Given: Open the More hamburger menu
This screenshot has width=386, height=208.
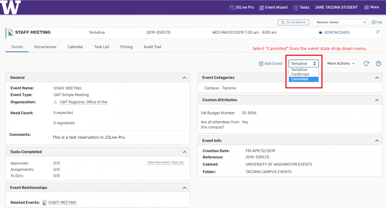Looking at the screenshot, I should (x=371, y=7).
